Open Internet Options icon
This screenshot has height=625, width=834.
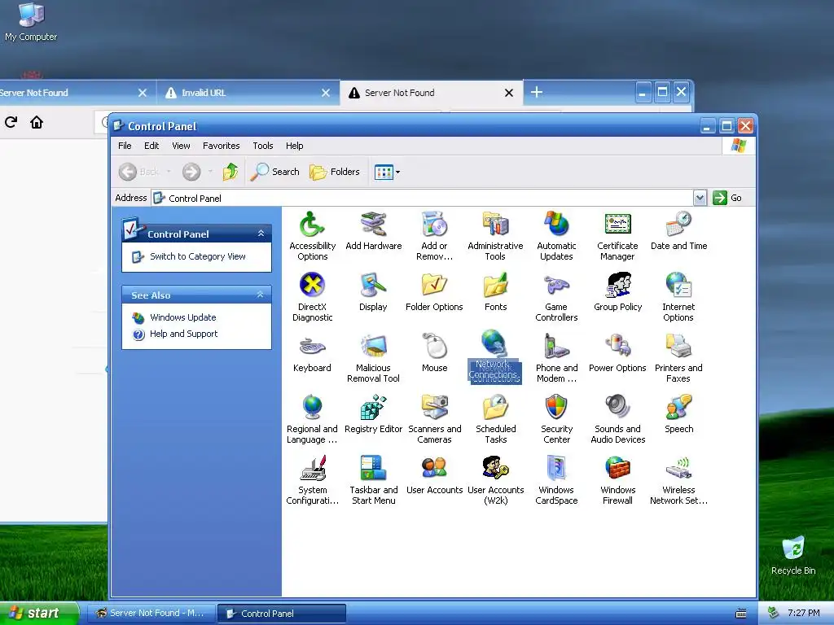point(678,297)
